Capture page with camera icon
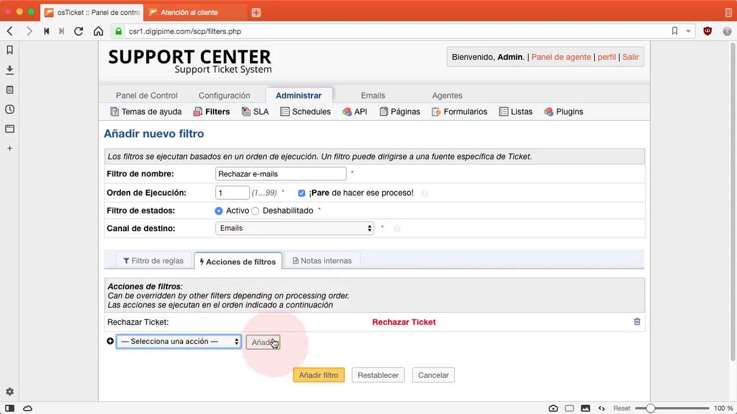 click(x=553, y=408)
